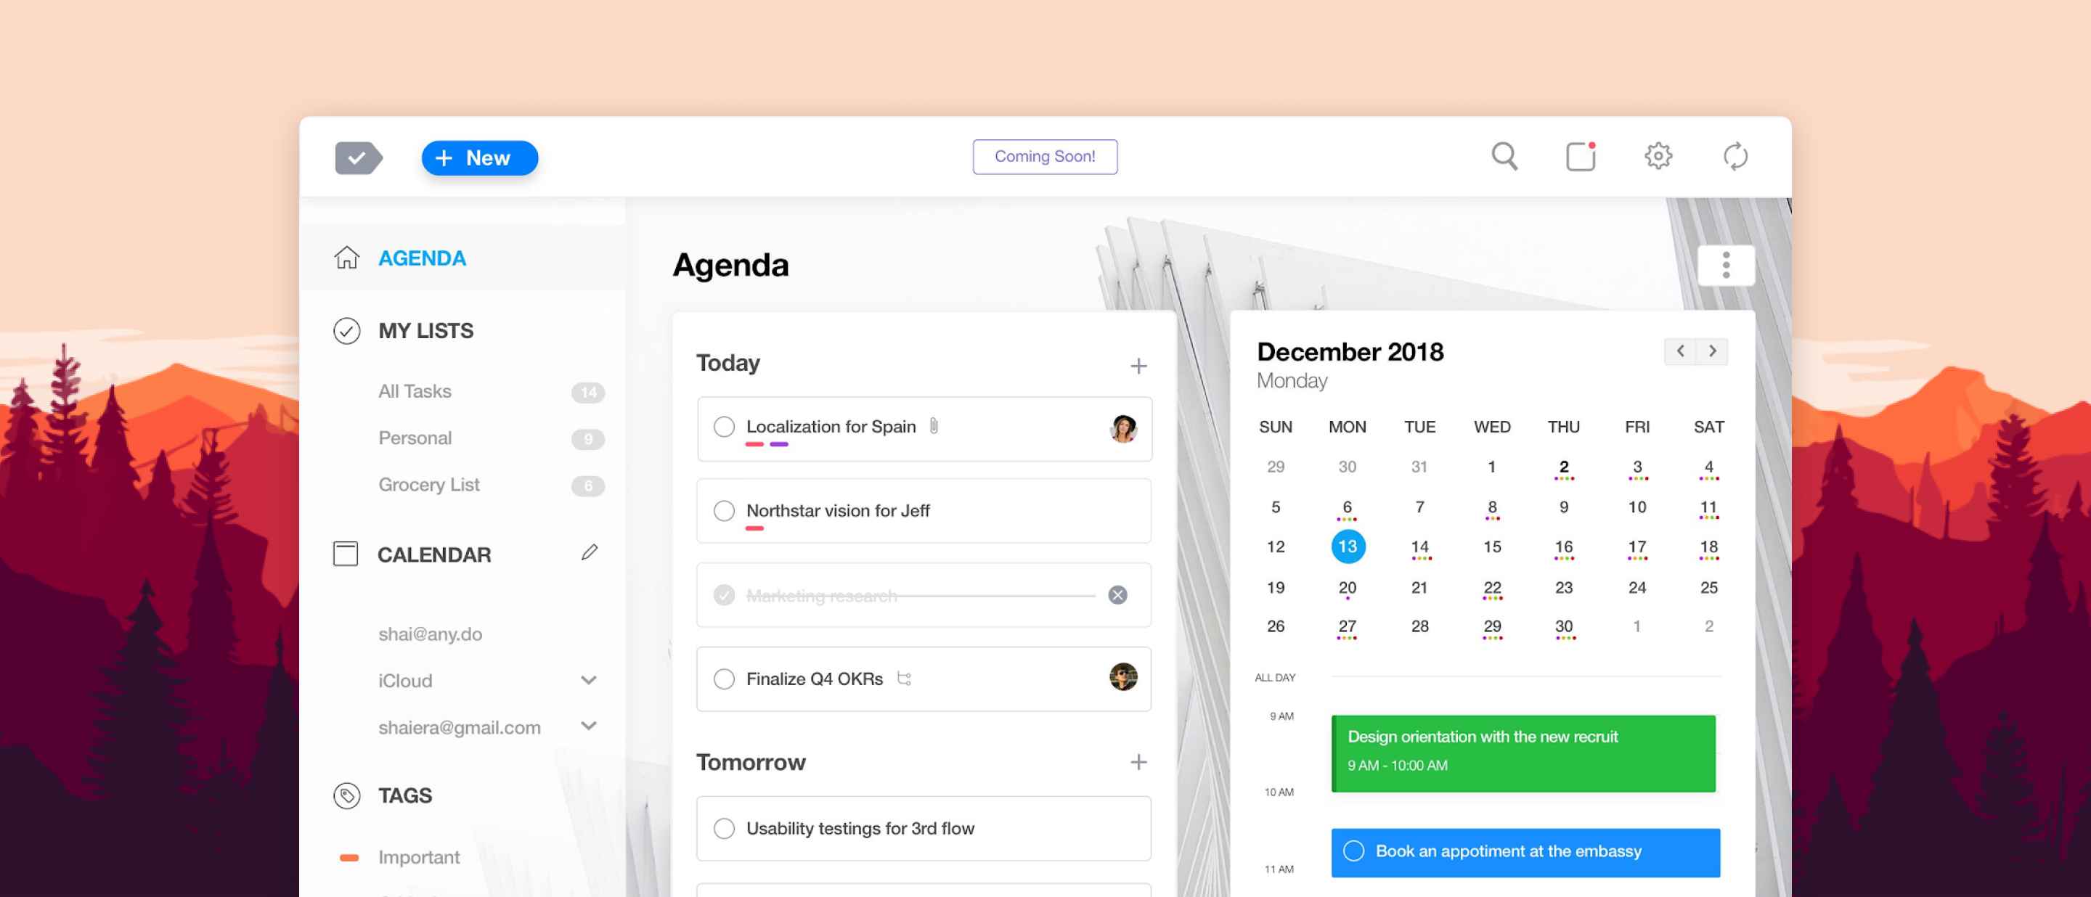
Task: Open the settings gear icon
Action: tap(1659, 156)
